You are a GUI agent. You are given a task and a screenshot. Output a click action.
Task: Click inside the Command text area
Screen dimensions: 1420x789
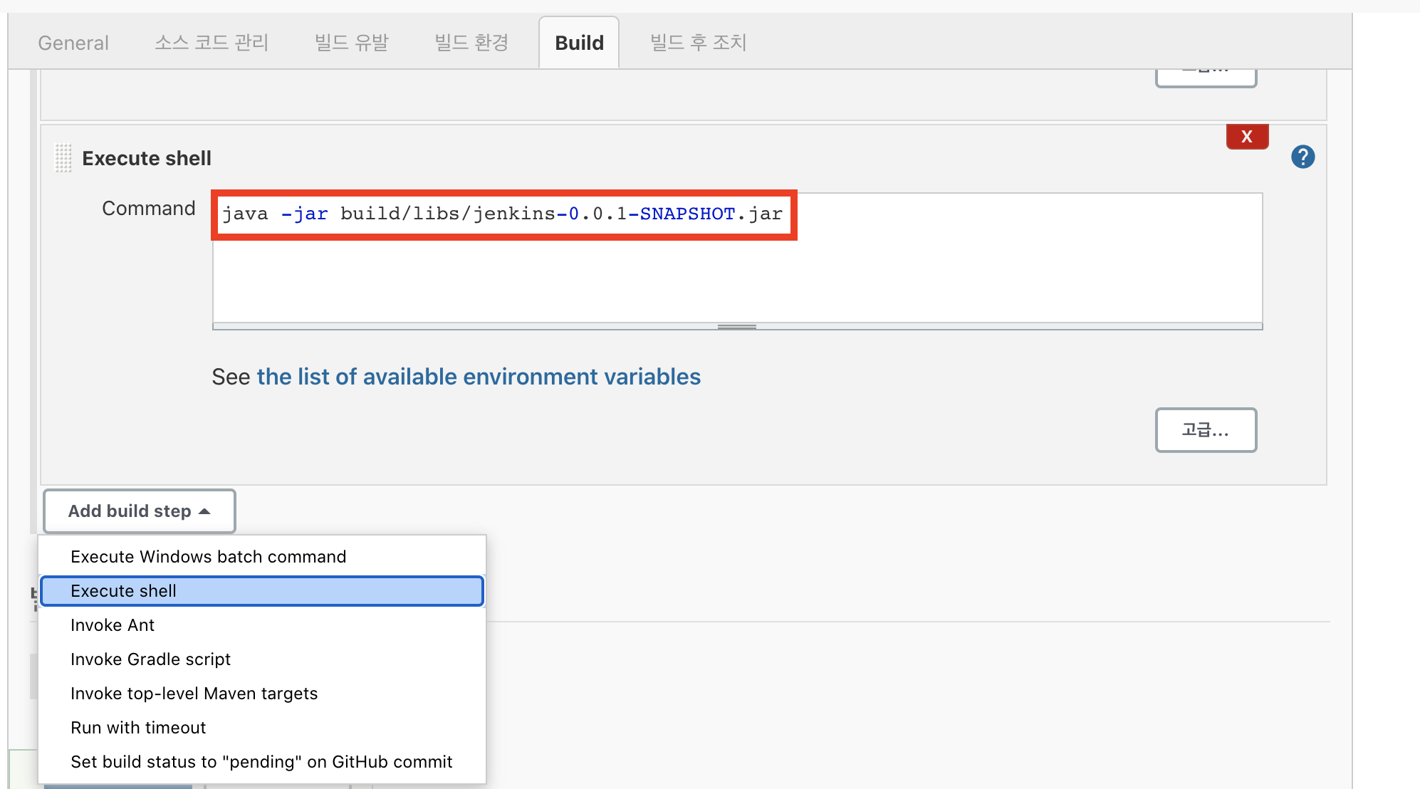pyautogui.click(x=737, y=278)
